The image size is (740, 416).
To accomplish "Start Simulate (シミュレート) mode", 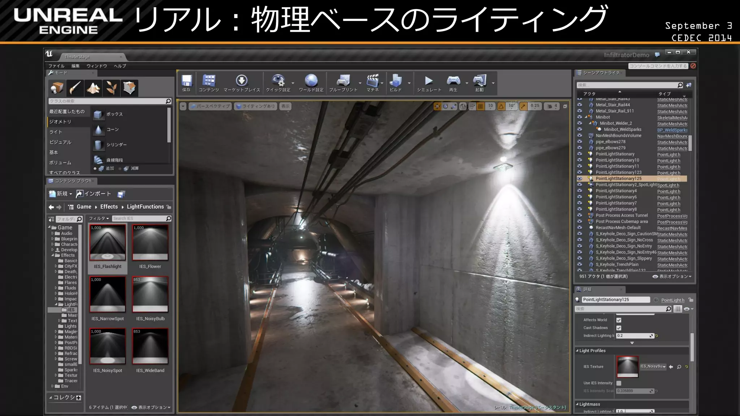I will (x=429, y=81).
